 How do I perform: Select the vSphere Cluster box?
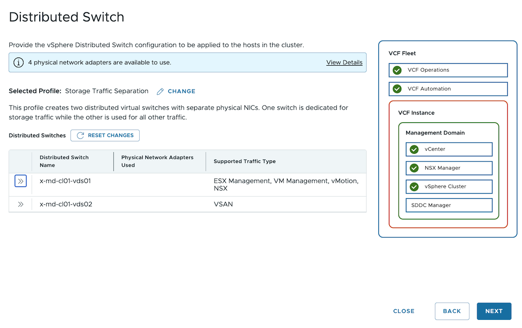(x=449, y=186)
